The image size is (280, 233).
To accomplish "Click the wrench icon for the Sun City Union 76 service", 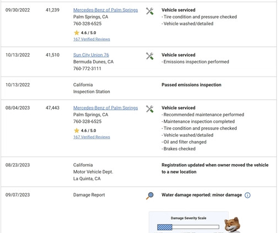I will [150, 56].
